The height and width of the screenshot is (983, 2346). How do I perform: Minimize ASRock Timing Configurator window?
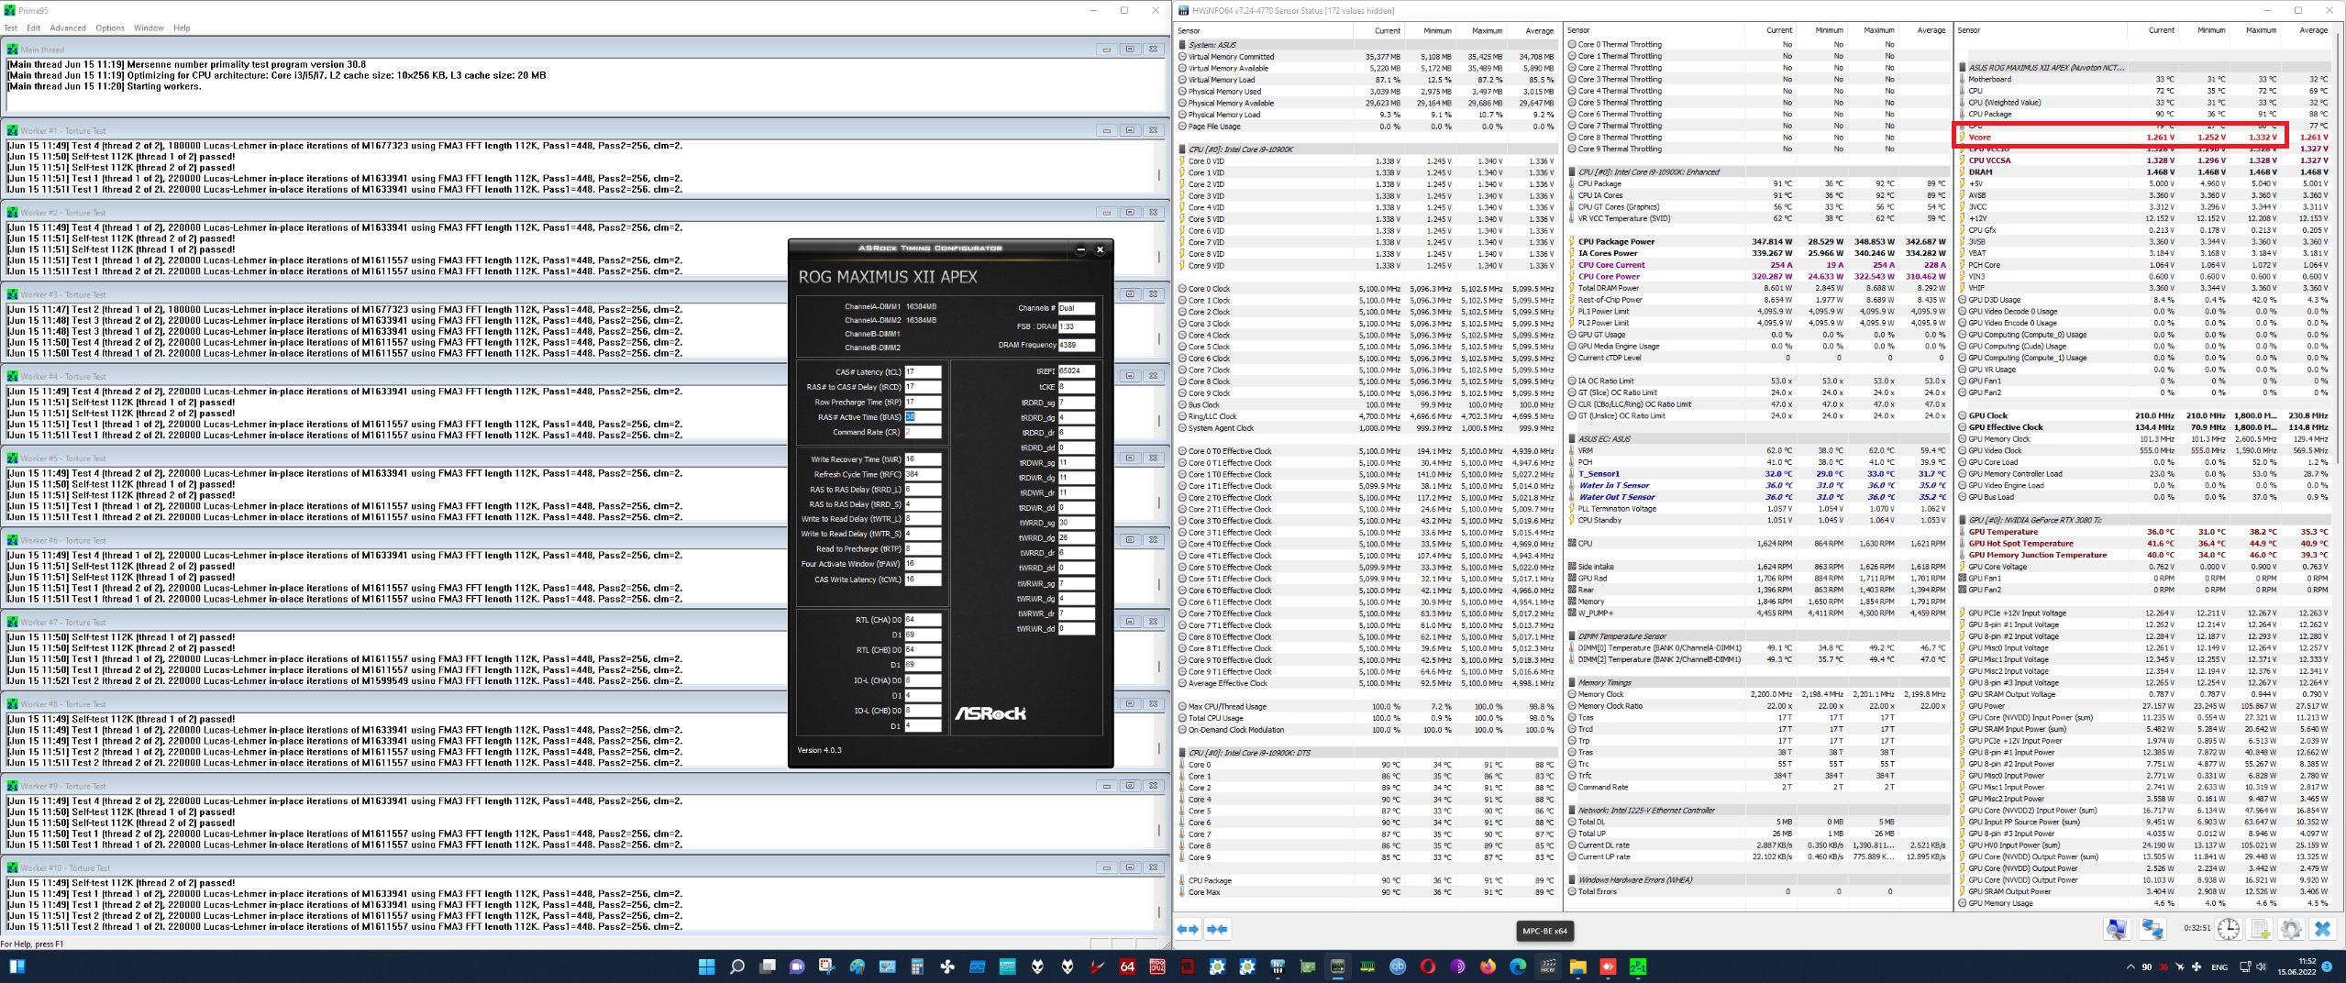pyautogui.click(x=1080, y=249)
